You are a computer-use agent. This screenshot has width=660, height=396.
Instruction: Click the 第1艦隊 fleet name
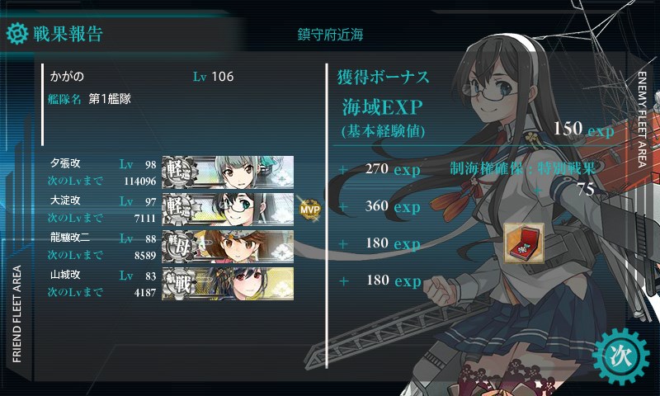click(110, 99)
